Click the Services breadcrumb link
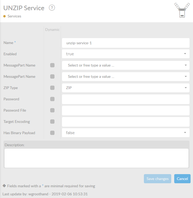Screen dimensions: 193x198 tap(14, 16)
